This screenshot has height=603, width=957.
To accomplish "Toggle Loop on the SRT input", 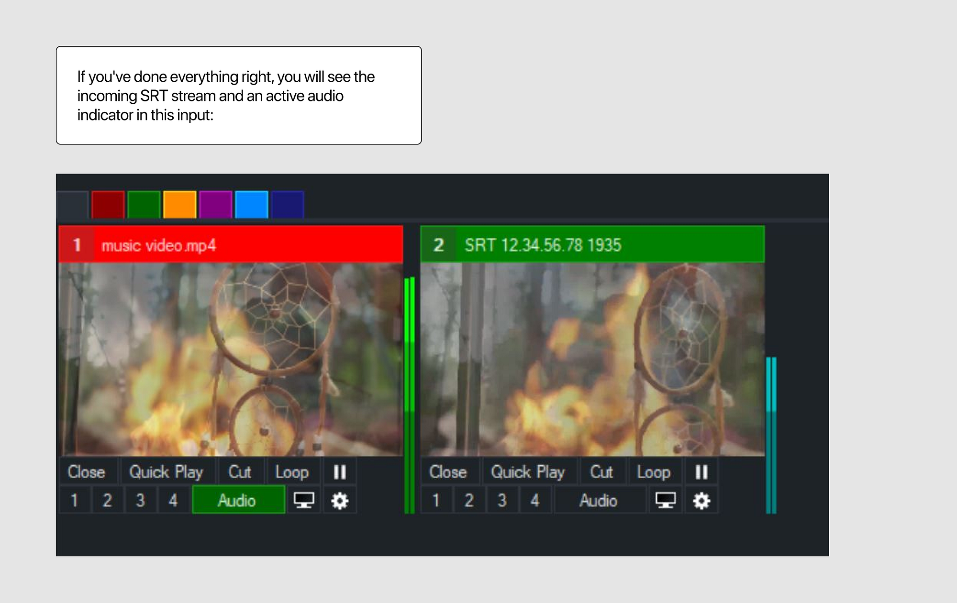I will [655, 471].
